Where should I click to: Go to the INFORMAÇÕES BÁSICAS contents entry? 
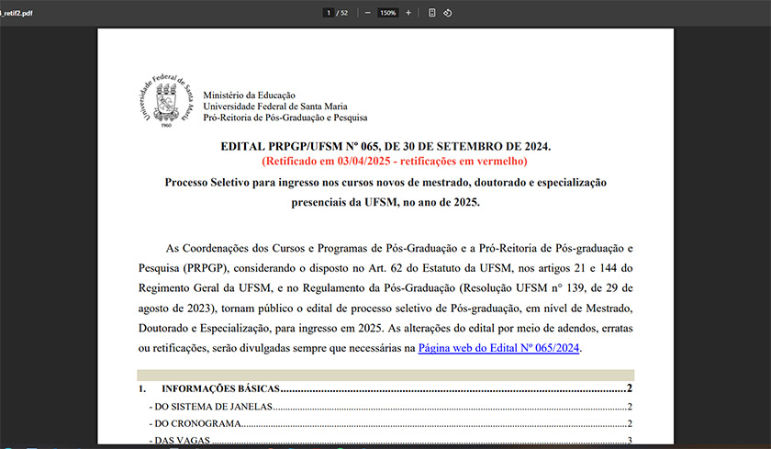click(x=385, y=388)
